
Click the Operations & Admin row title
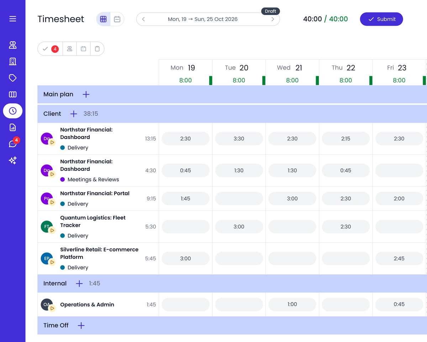[87, 305]
